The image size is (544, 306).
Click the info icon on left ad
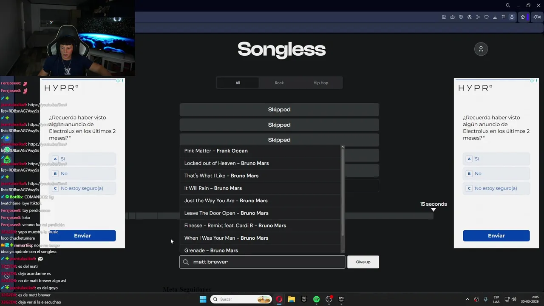(118, 80)
